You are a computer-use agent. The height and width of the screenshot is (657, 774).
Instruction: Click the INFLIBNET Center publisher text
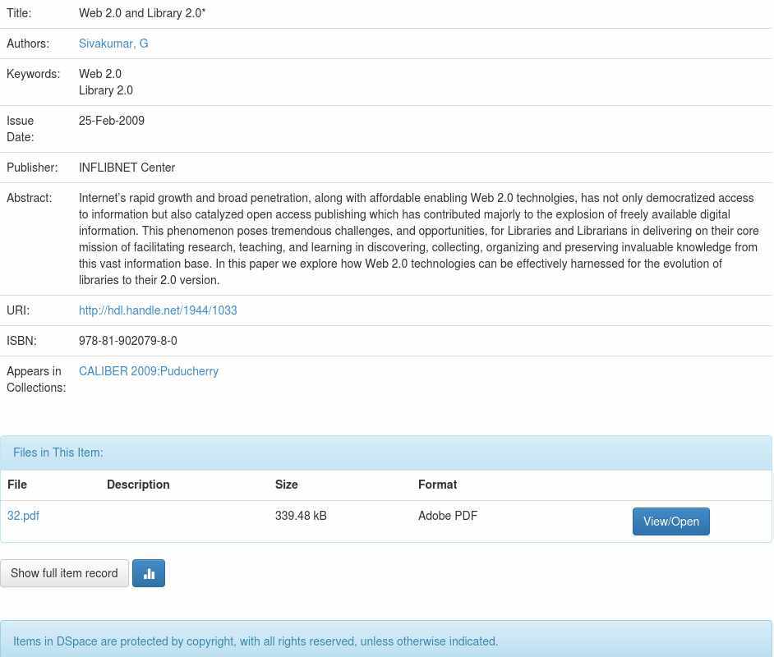pos(127,168)
